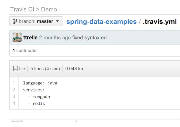
Task: Click the 0.048 kb file size
Action: pyautogui.click(x=74, y=68)
